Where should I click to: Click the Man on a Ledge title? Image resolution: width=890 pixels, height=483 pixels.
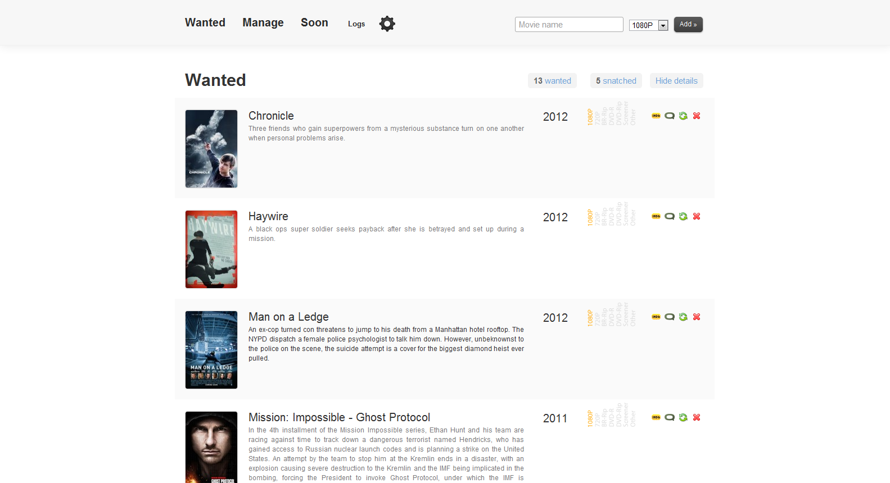pos(288,317)
